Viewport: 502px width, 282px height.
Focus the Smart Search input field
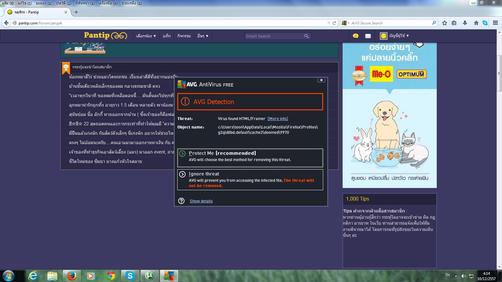pyautogui.click(x=274, y=36)
